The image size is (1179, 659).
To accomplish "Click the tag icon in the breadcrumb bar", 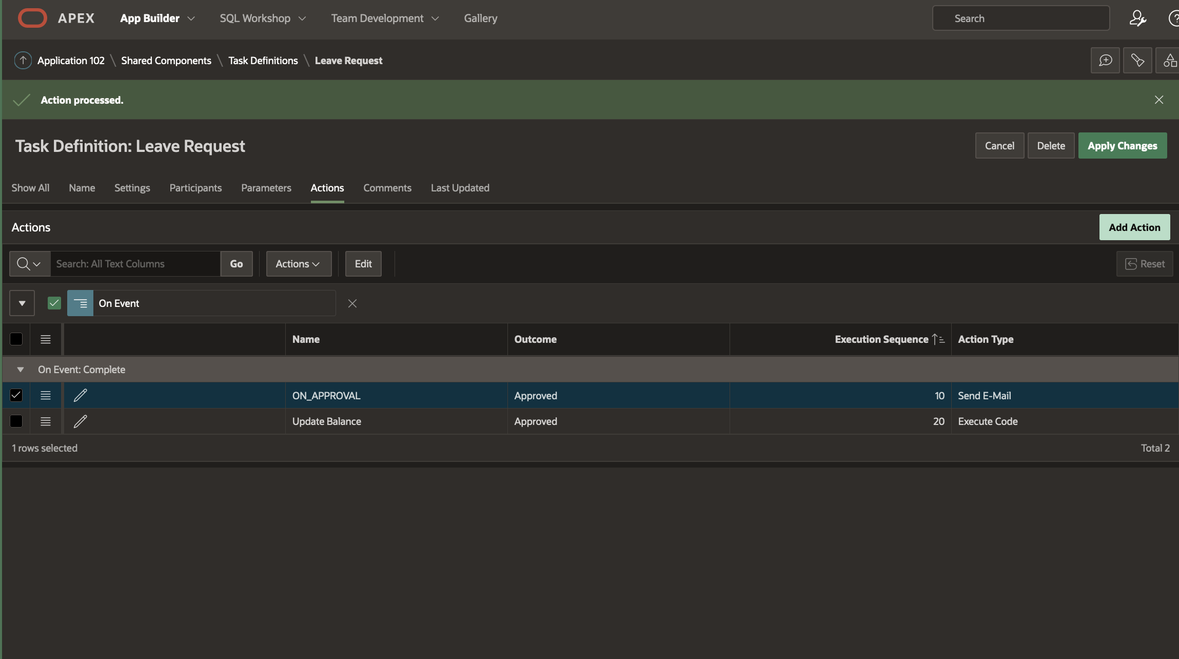I will (1137, 61).
